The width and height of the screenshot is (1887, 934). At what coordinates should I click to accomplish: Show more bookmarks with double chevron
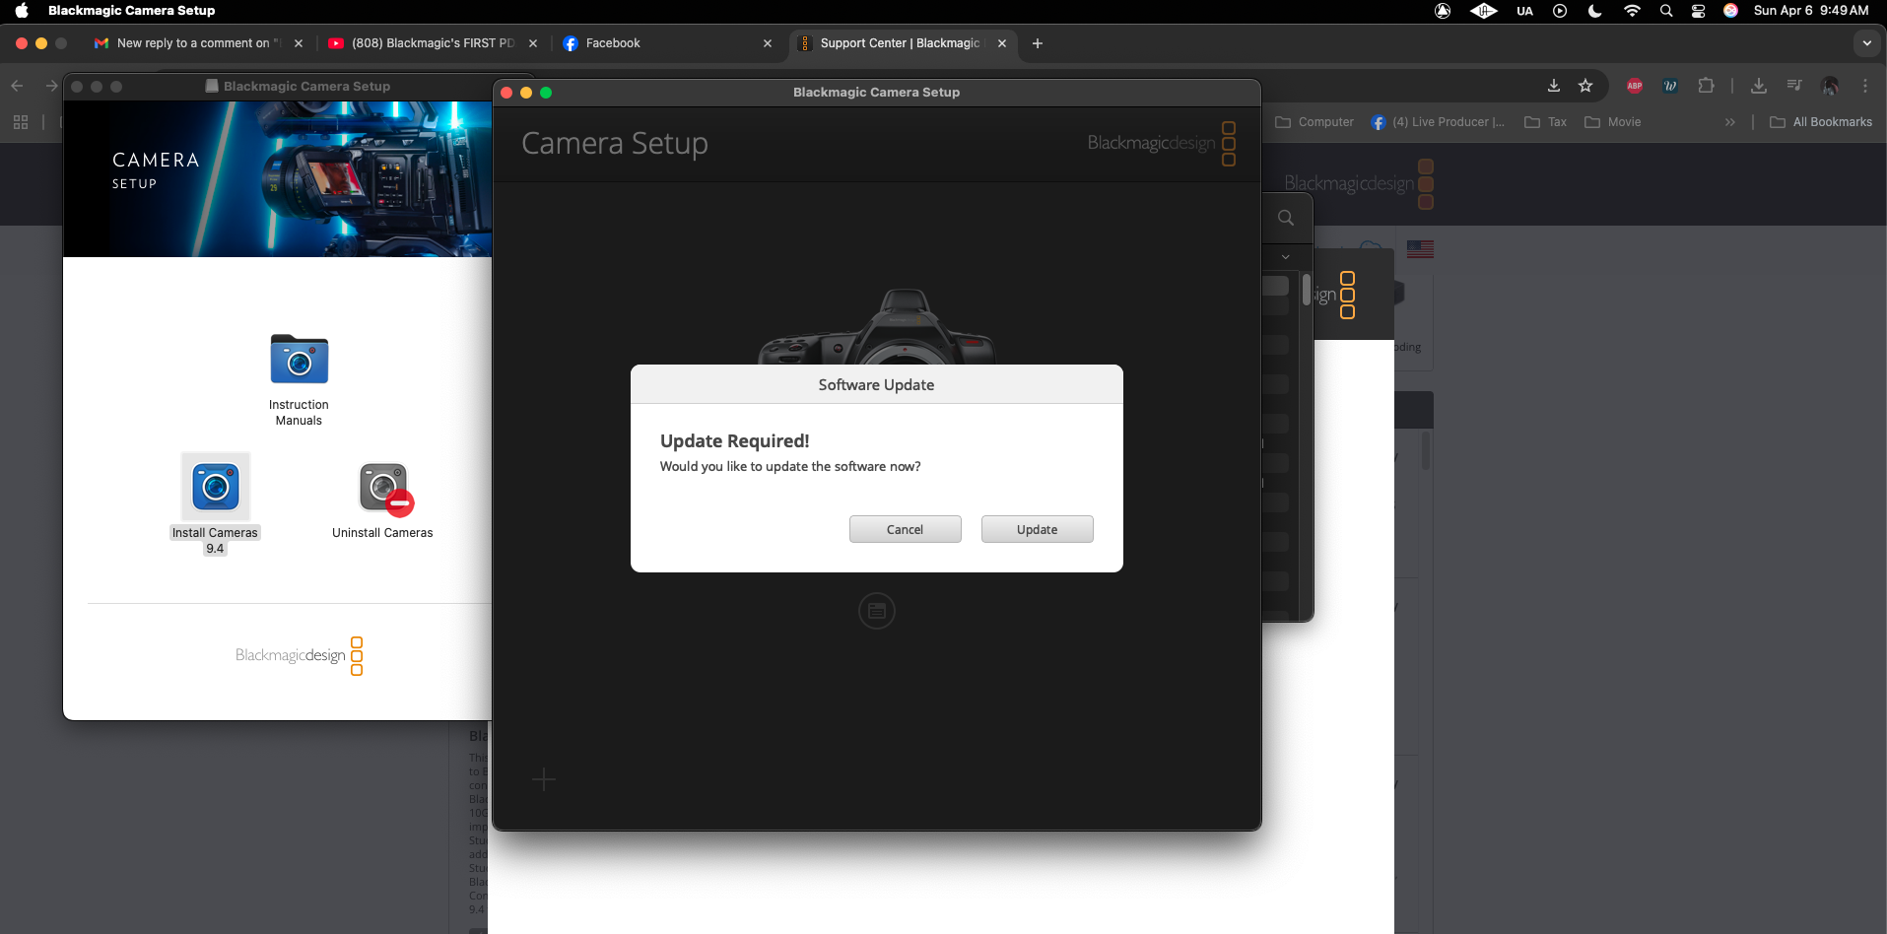click(x=1729, y=122)
